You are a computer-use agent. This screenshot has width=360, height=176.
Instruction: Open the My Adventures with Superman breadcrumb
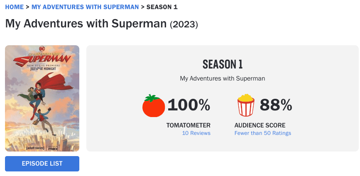85,7
